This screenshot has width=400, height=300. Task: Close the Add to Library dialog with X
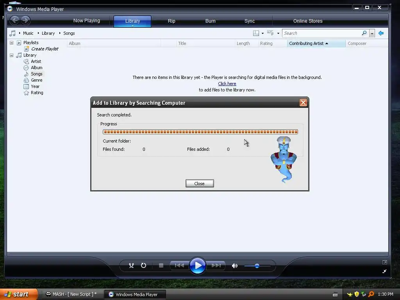pyautogui.click(x=303, y=103)
